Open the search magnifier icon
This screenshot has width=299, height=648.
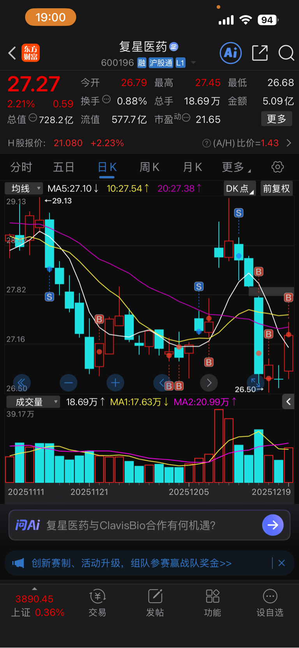[x=286, y=53]
